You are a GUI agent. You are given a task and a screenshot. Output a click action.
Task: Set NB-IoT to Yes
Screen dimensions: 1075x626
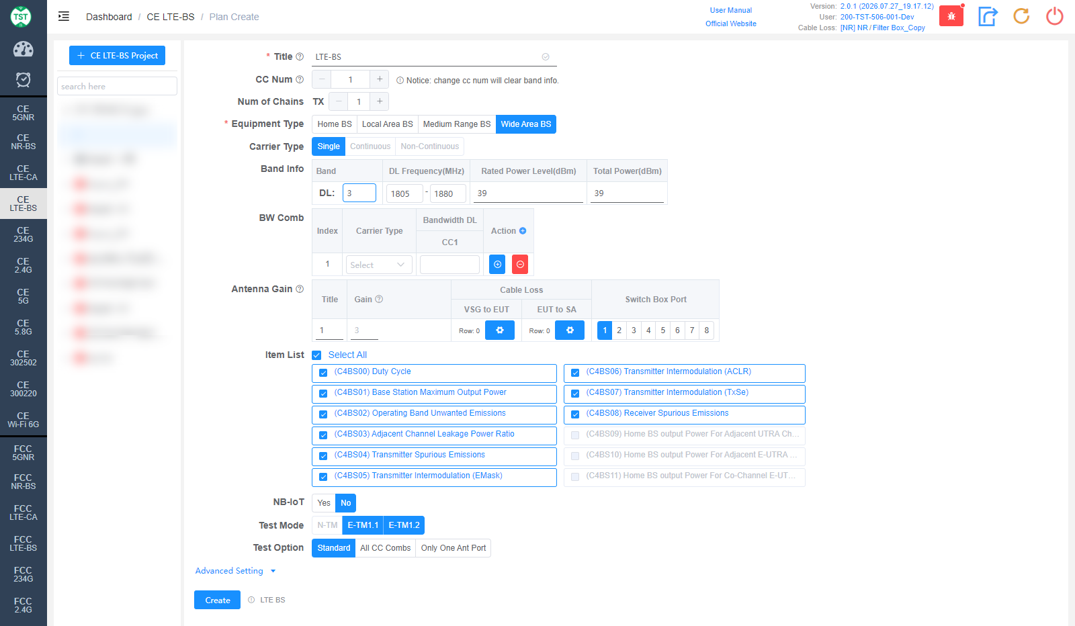point(324,503)
